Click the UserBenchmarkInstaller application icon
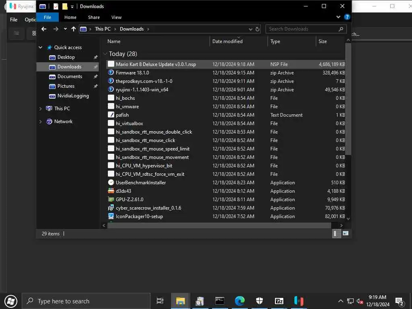412x309 pixels. 111,182
